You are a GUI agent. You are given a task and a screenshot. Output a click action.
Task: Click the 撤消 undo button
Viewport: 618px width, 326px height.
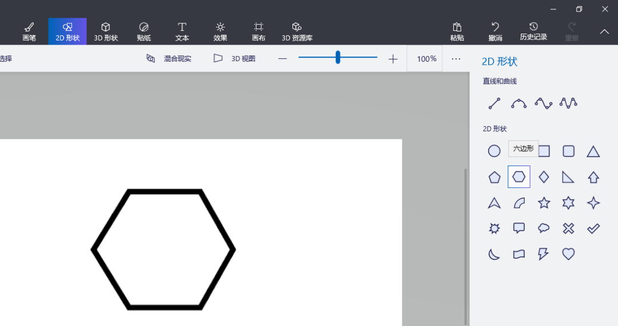click(495, 31)
